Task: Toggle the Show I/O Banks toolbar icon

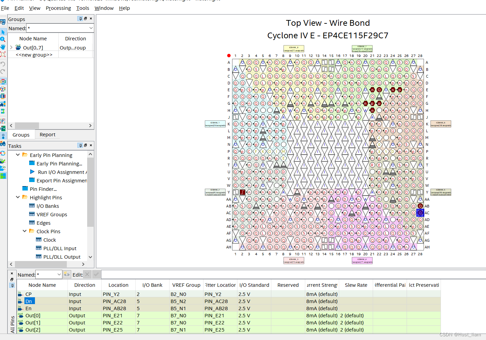Action: [3, 81]
